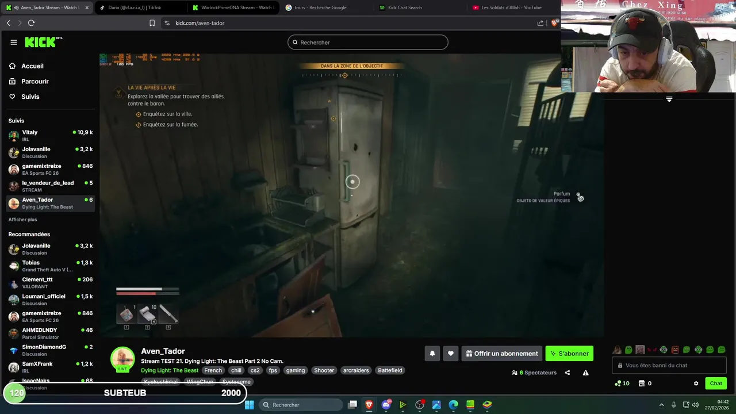736x414 pixels.
Task: Open chat settings gear icon
Action: [x=696, y=384]
